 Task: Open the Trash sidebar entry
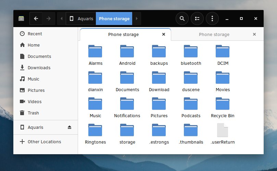click(x=33, y=113)
